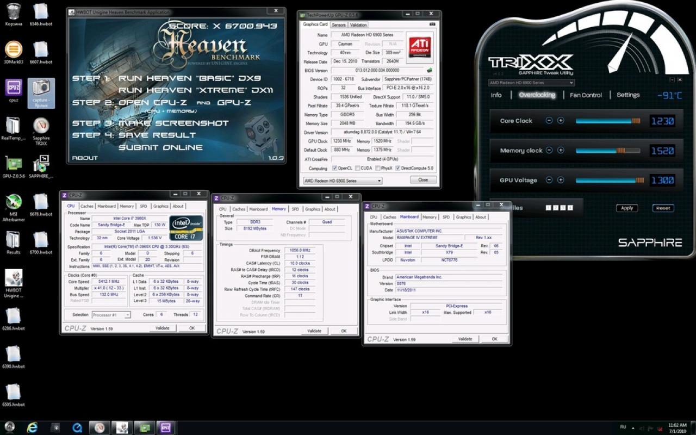The image size is (696, 435).
Task: Click Validate in CPU-Z Mainboard window
Action: 465,339
